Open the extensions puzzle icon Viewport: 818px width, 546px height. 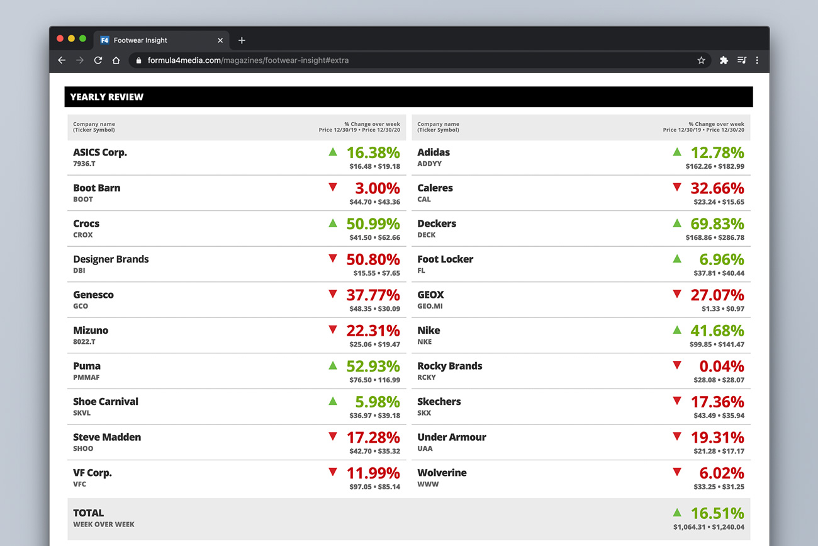[x=724, y=60]
